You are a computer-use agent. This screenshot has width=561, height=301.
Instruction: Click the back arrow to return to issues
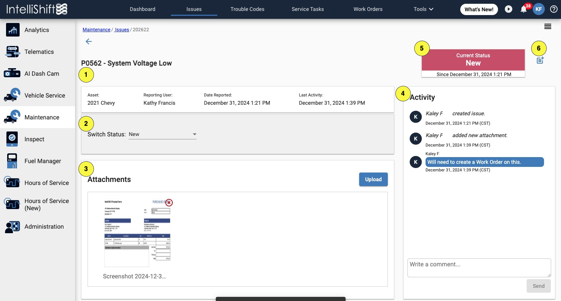[x=89, y=41]
